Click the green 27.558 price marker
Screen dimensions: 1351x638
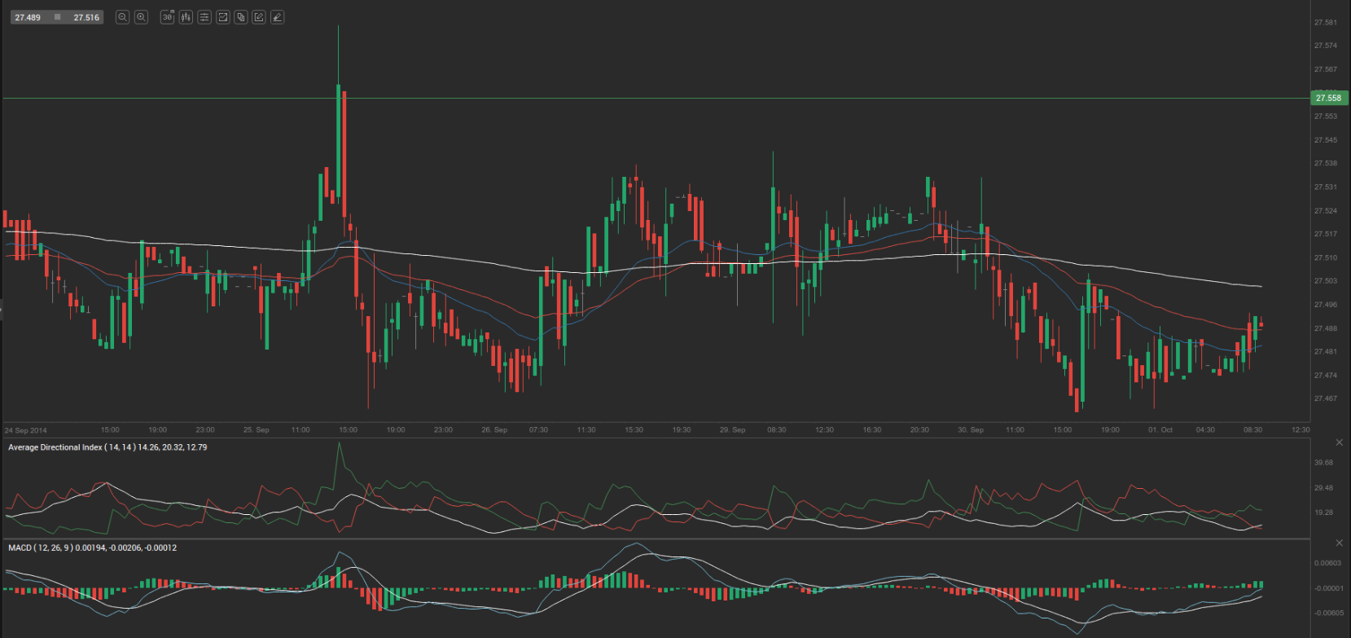pyautogui.click(x=1328, y=98)
